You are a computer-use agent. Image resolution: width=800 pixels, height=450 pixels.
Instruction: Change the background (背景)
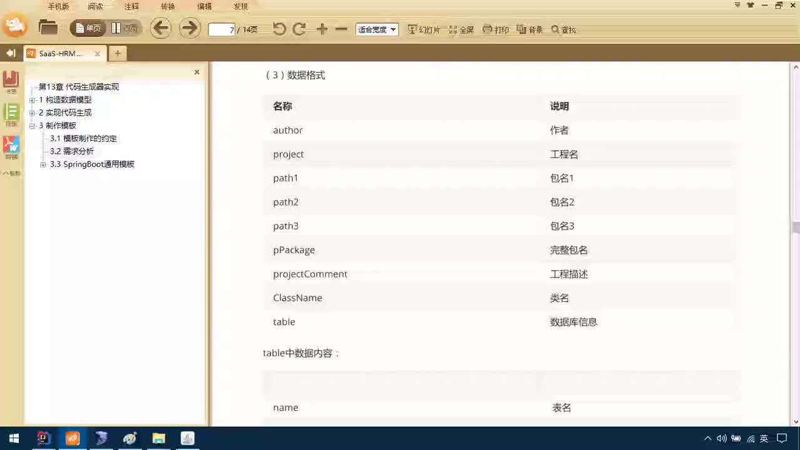click(530, 29)
